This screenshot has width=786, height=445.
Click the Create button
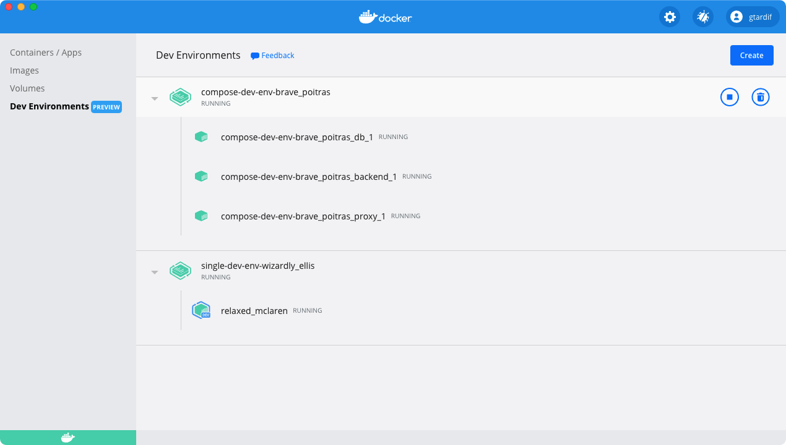(x=751, y=55)
